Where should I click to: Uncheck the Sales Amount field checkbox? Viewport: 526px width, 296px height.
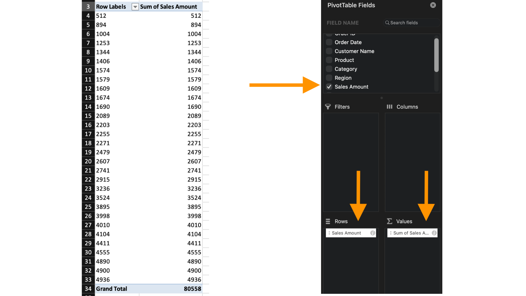tap(329, 87)
